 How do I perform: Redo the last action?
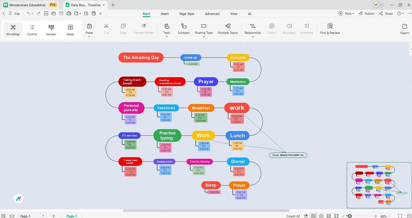(38, 14)
